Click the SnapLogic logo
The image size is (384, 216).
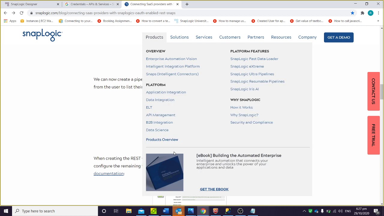42,35
